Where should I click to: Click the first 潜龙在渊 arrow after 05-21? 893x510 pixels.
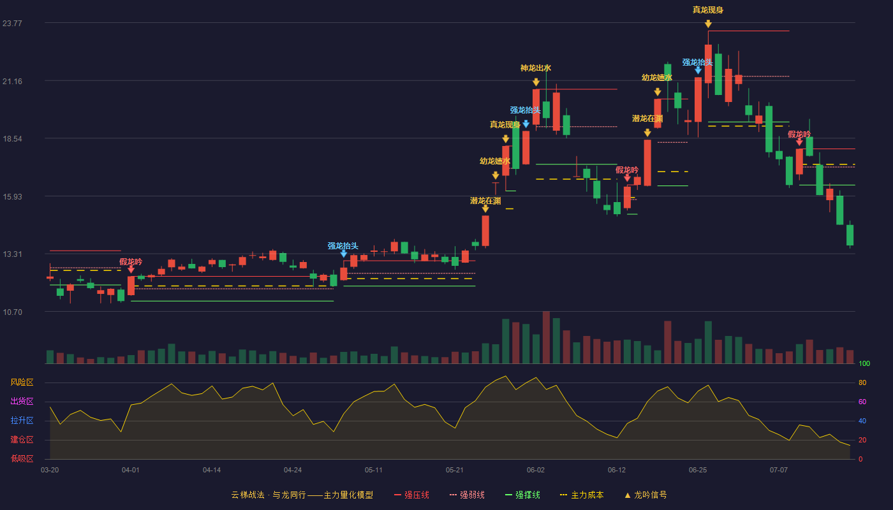pos(485,208)
